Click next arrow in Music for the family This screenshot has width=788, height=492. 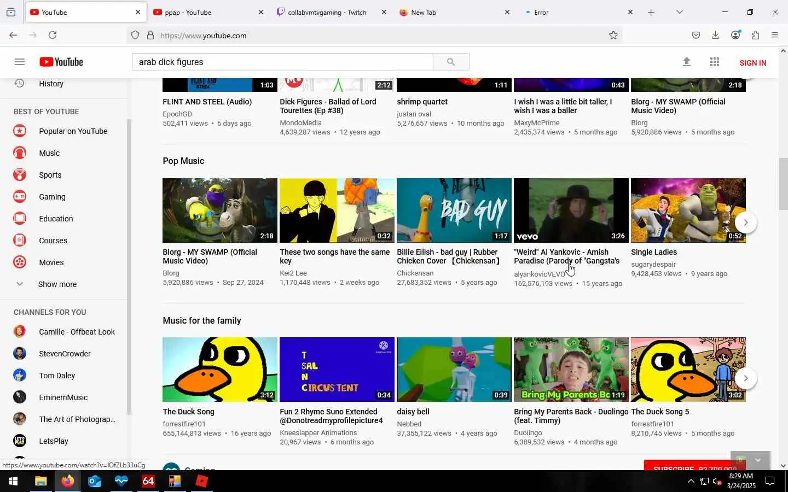click(745, 378)
